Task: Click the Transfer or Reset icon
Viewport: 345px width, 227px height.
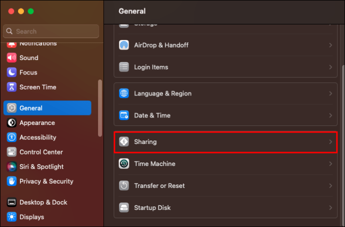Action: [x=124, y=185]
